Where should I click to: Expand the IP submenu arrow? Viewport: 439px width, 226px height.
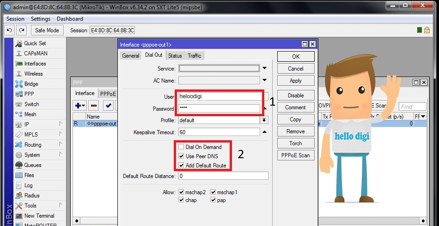click(61, 124)
